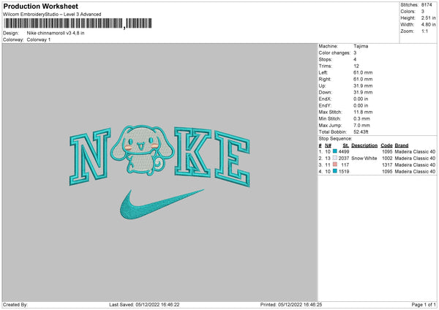This screenshot has height=310, width=439.
Task: Click the EndY value 0.00 in
Action: [x=361, y=106]
